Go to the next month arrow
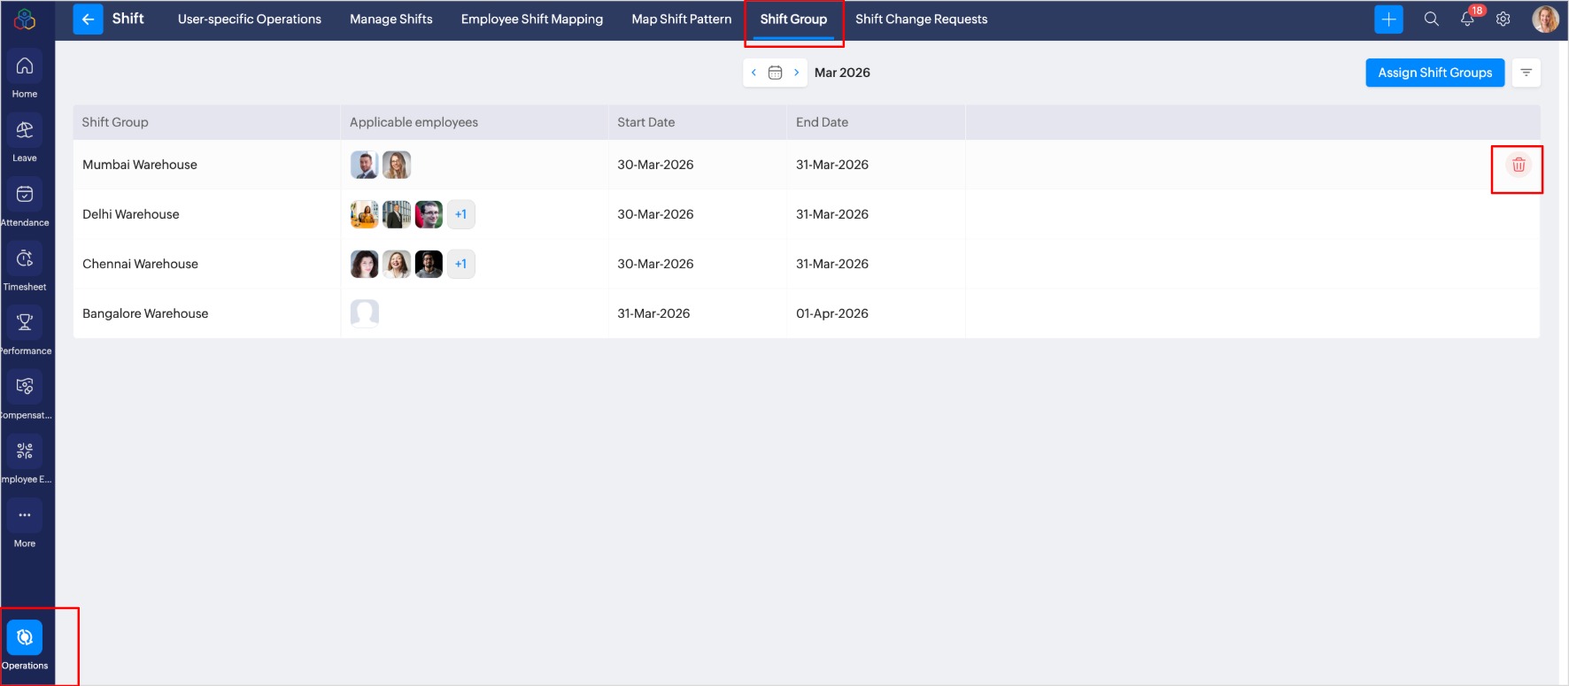Screen dimensions: 1569x686 point(796,73)
